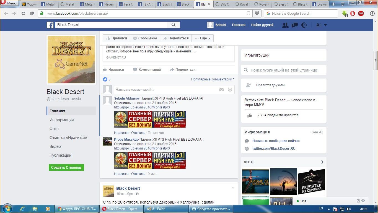
Task: Click the camera icon in comment box
Action: coord(221,90)
